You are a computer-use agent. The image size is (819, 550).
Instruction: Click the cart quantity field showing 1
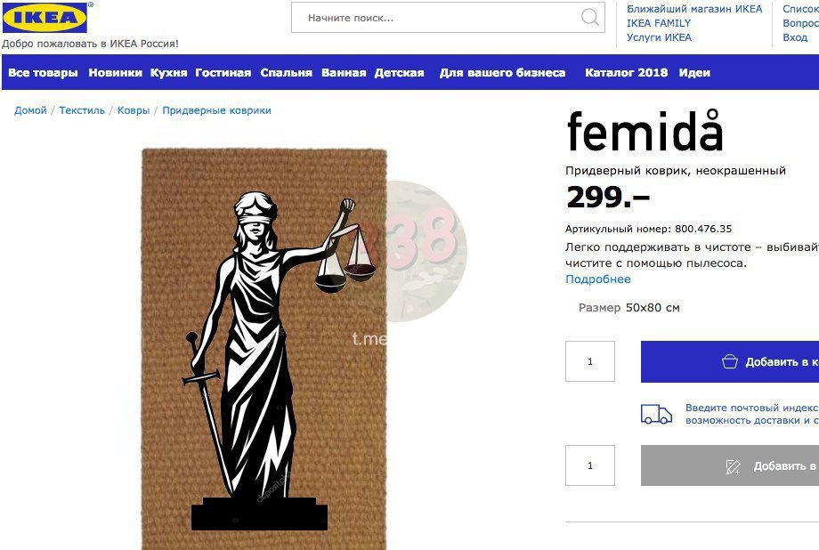coord(590,361)
